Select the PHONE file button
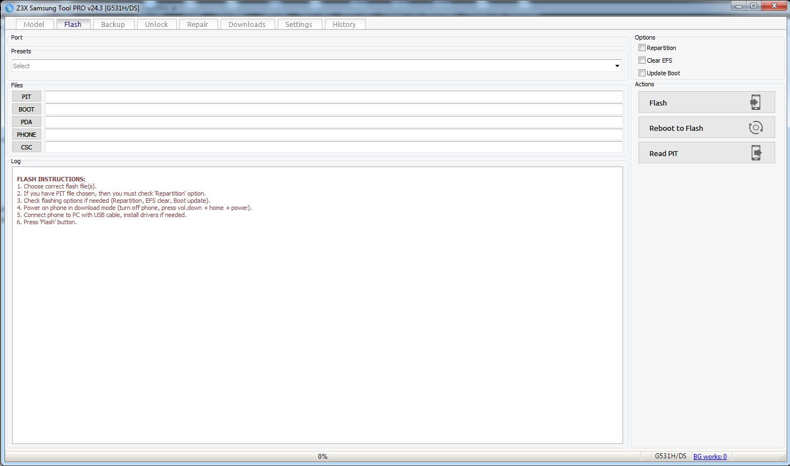Image resolution: width=790 pixels, height=466 pixels. (x=26, y=135)
